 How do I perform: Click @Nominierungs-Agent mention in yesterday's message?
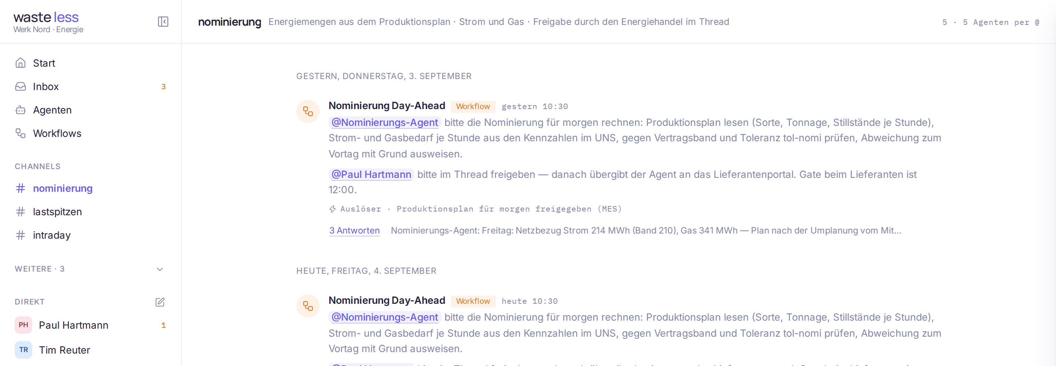[385, 122]
